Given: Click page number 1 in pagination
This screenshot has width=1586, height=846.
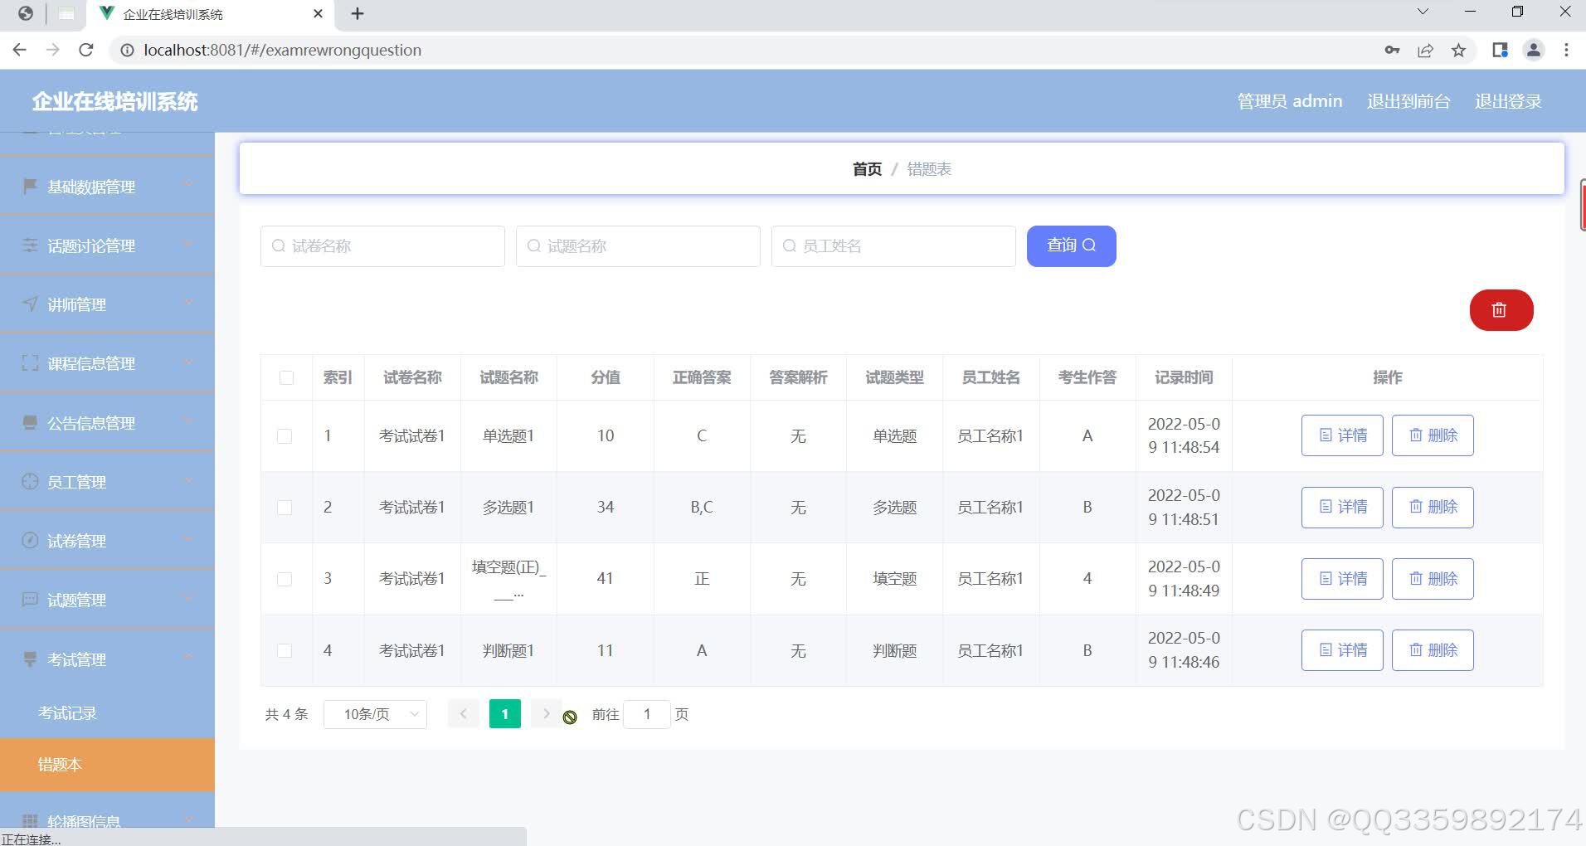Looking at the screenshot, I should coord(504,713).
